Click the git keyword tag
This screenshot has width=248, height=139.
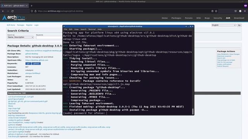tap(28, 63)
